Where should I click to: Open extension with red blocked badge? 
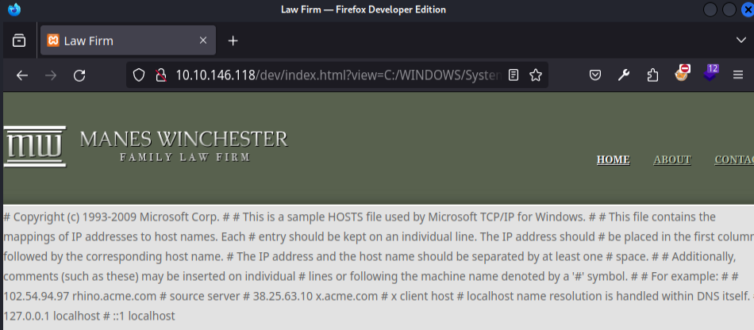click(x=682, y=74)
